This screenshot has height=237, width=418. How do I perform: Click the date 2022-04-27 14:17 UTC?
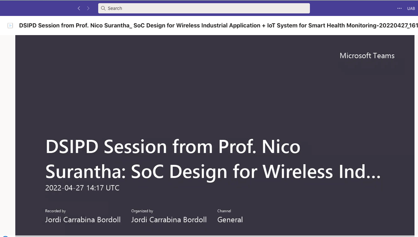pos(82,188)
